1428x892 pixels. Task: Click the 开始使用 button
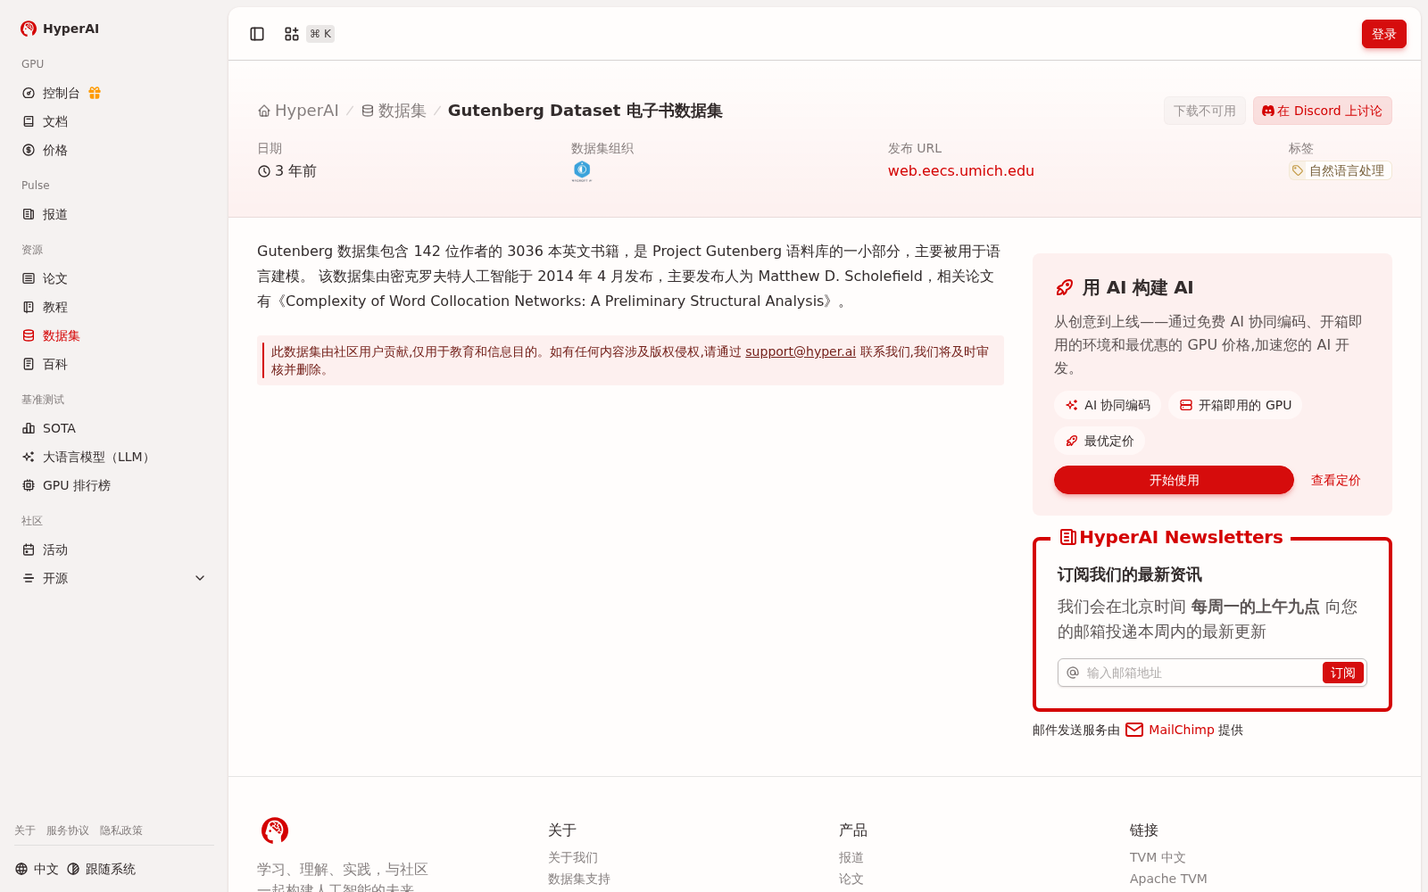pos(1174,480)
